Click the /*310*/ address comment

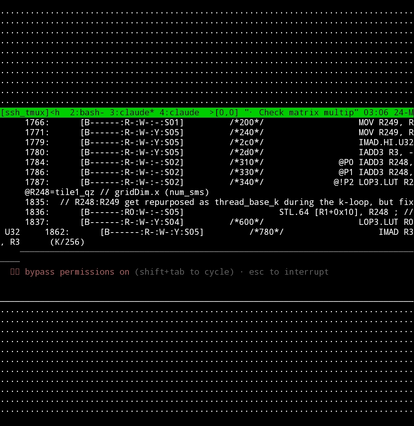[246, 162]
